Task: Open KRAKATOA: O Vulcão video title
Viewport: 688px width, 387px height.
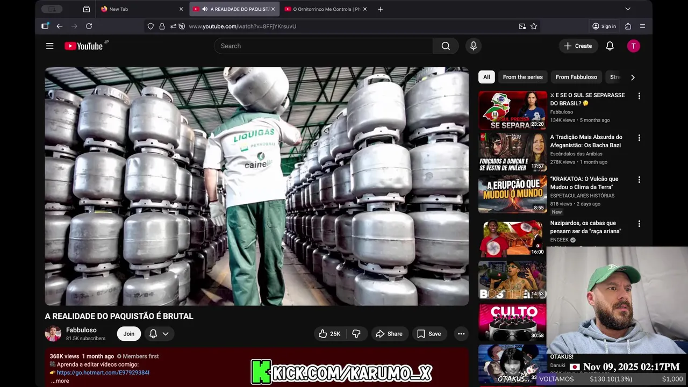Action: tap(584, 183)
